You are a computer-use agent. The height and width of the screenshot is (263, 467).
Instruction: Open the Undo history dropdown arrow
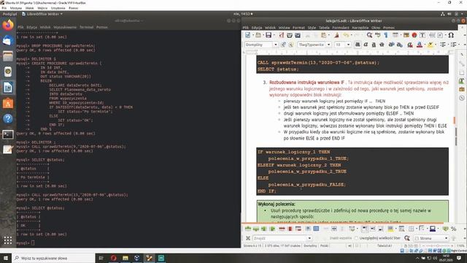point(351,35)
